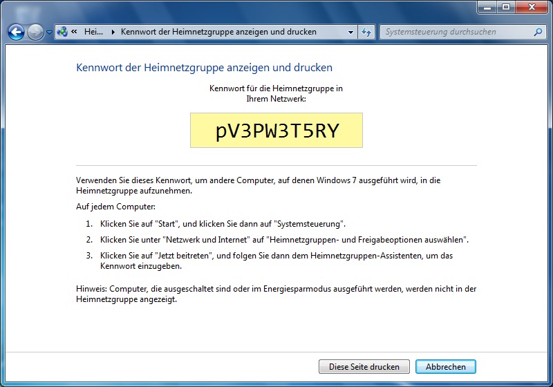Click the magnifying glass search icon

pyautogui.click(x=538, y=32)
